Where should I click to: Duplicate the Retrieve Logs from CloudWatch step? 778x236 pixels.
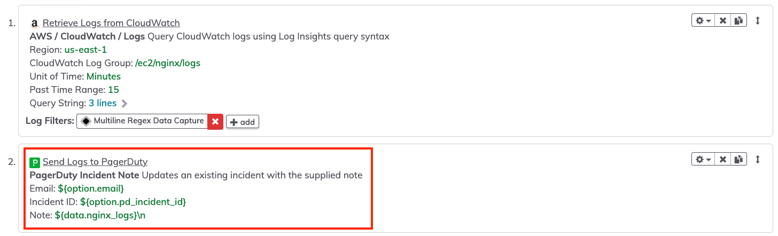[x=738, y=21]
